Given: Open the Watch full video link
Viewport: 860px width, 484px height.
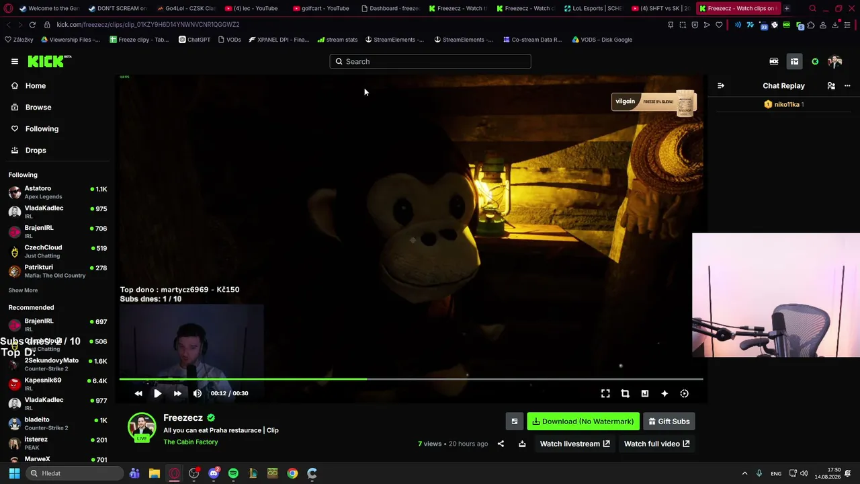Looking at the screenshot, I should coord(657,444).
